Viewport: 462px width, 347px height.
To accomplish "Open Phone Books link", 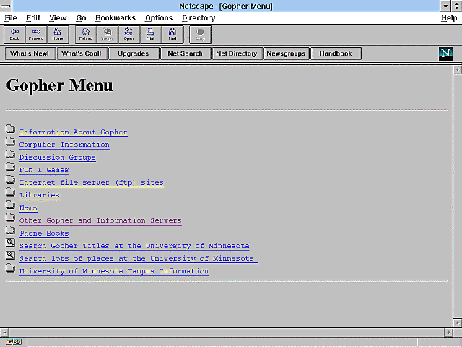I will 44,234.
